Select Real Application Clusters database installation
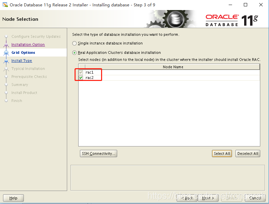Viewport: 269px width, 204px height. point(74,52)
